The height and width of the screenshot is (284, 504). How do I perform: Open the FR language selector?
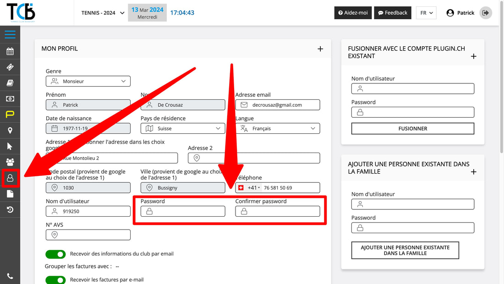pyautogui.click(x=426, y=13)
